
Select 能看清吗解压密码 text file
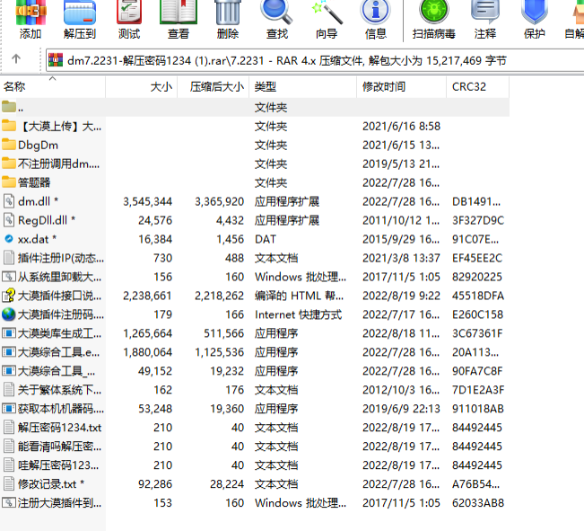tap(52, 446)
